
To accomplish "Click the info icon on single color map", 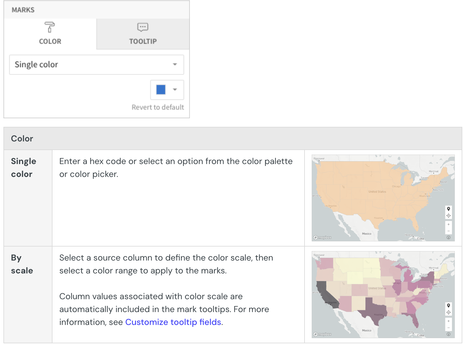I will 448,237.
